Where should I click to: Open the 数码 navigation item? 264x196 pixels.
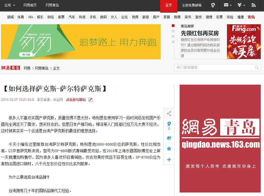click(x=103, y=17)
